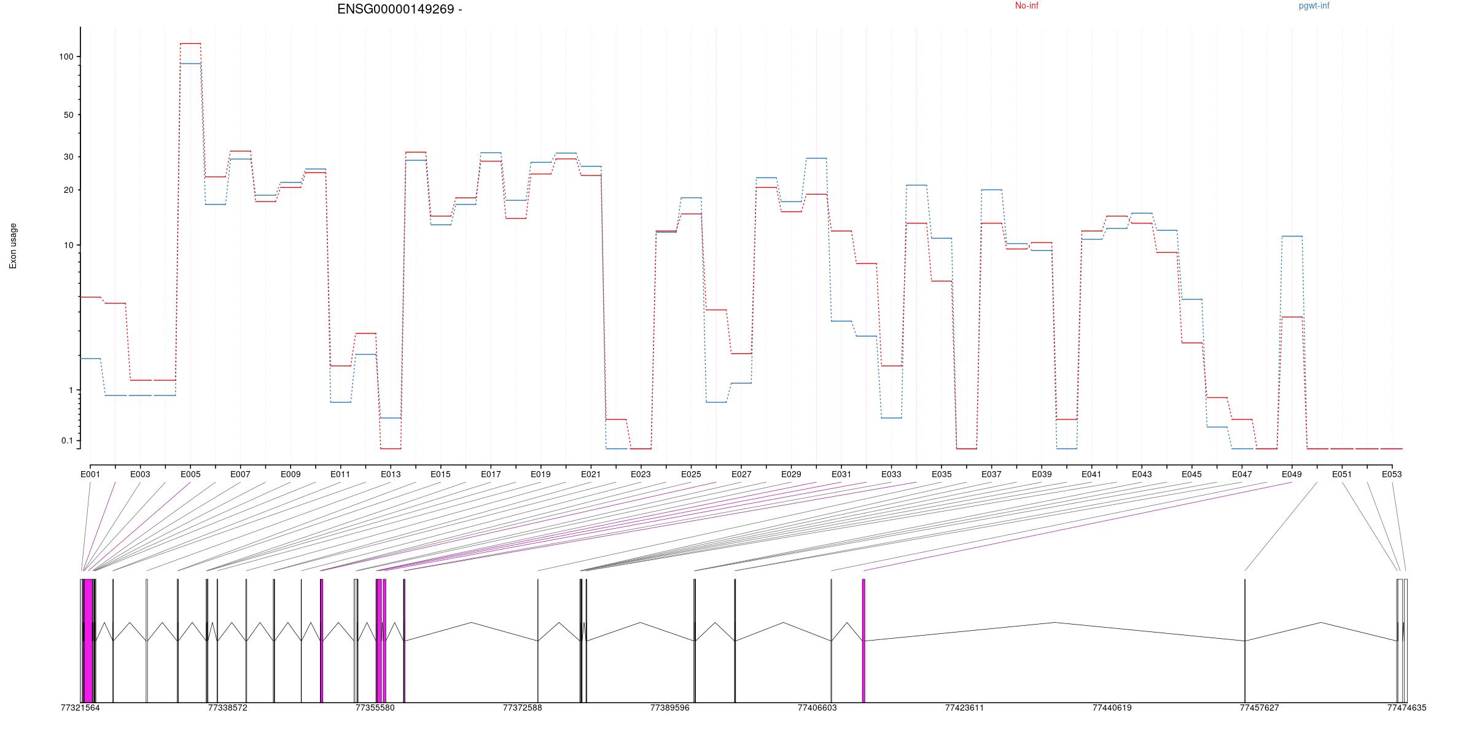The image size is (1474, 737).
Task: Click the blue E049 usage segment
Action: 1292,236
